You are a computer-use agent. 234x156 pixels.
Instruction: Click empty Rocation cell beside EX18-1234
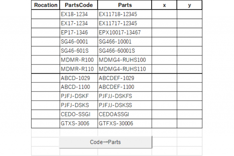45,14
